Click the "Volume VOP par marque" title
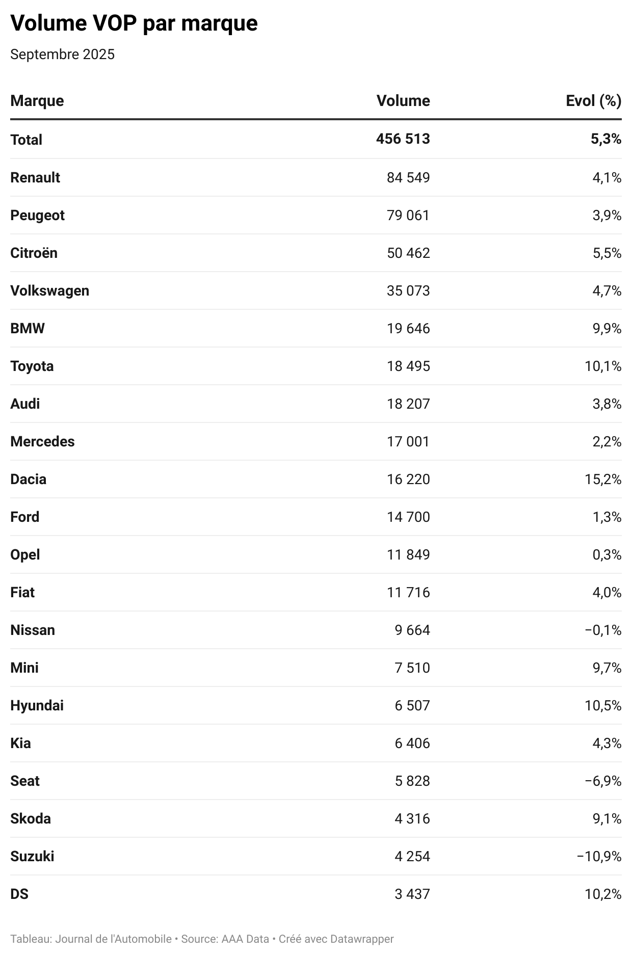 tap(134, 23)
